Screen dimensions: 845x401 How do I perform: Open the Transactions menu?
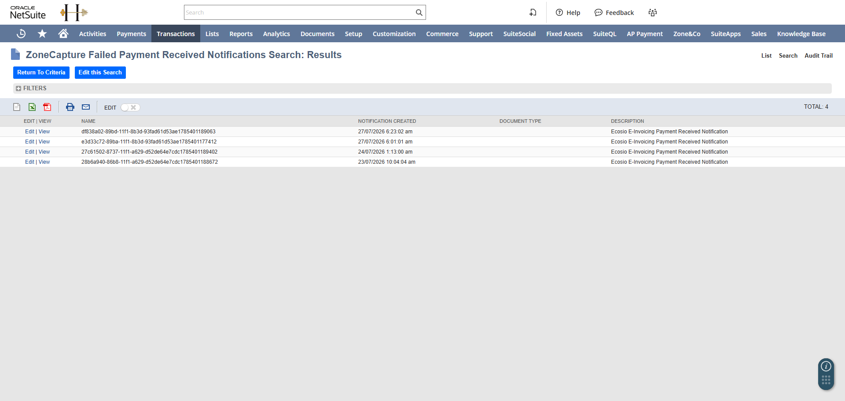pos(176,34)
